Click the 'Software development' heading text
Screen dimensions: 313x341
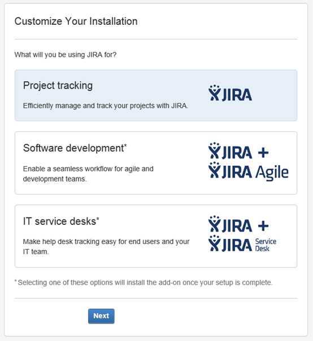point(75,148)
